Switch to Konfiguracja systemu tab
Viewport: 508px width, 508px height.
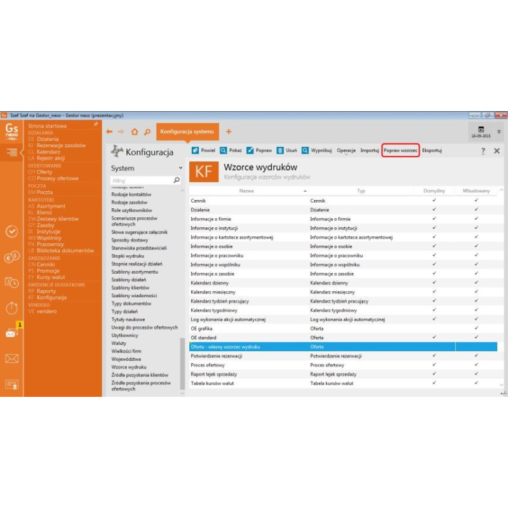[x=187, y=131]
